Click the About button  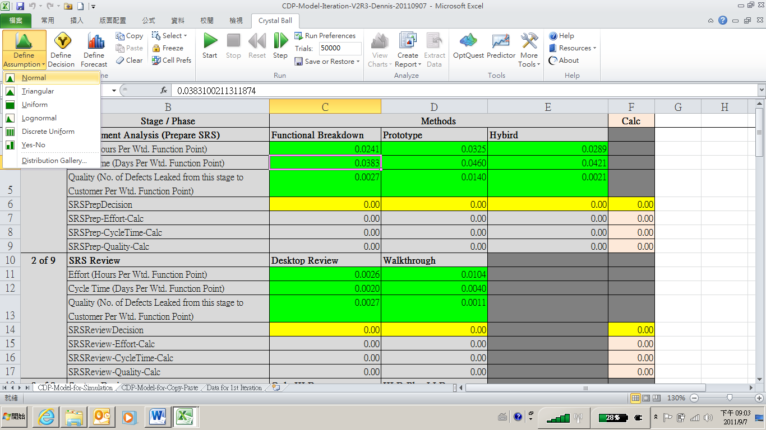564,60
